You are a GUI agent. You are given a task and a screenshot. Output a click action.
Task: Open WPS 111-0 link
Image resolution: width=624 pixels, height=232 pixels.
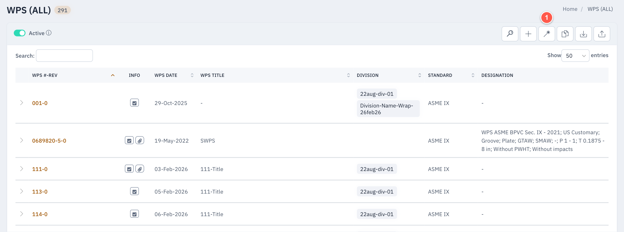click(x=40, y=169)
